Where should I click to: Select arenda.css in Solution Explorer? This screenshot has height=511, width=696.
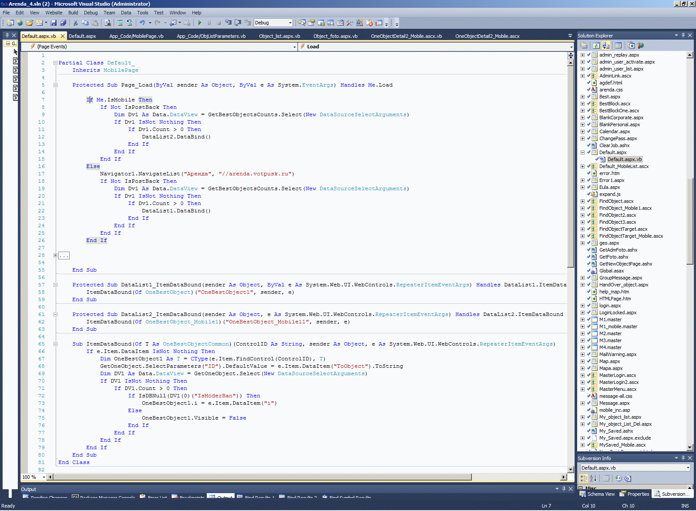click(x=611, y=90)
